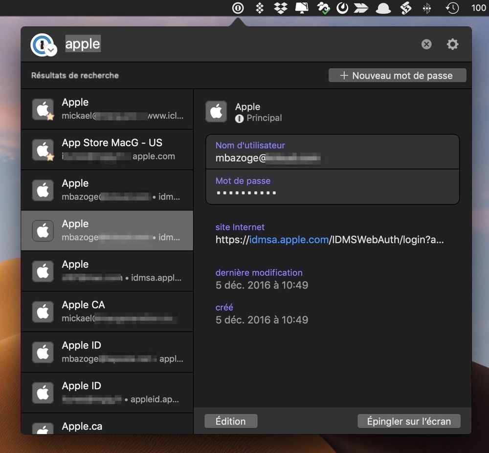Open the Apple ID entry ending in appleid.ap...

coord(107,392)
